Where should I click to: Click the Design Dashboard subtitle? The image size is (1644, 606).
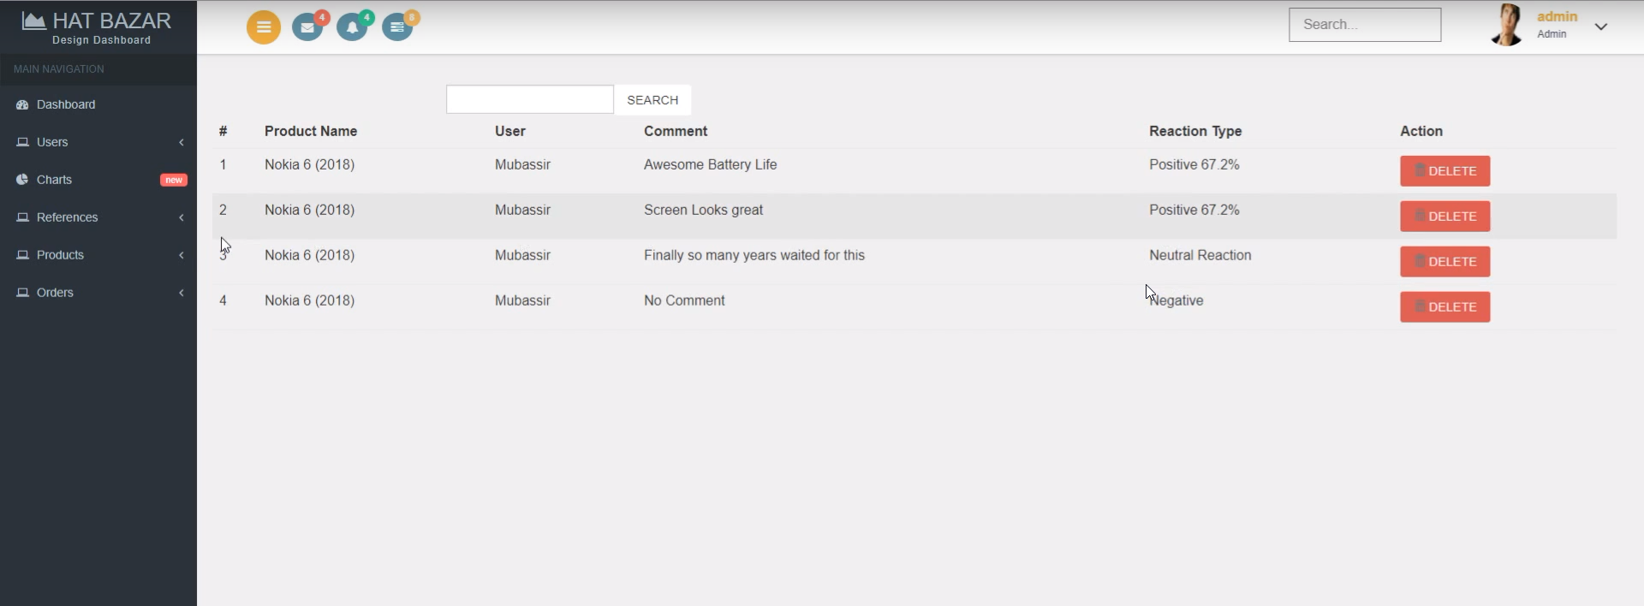point(101,40)
